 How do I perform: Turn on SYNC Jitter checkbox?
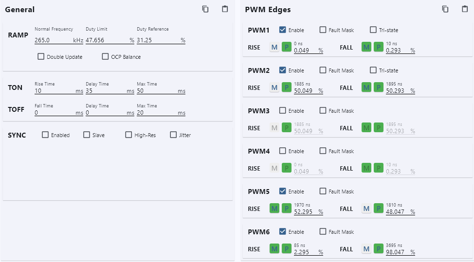pyautogui.click(x=173, y=135)
